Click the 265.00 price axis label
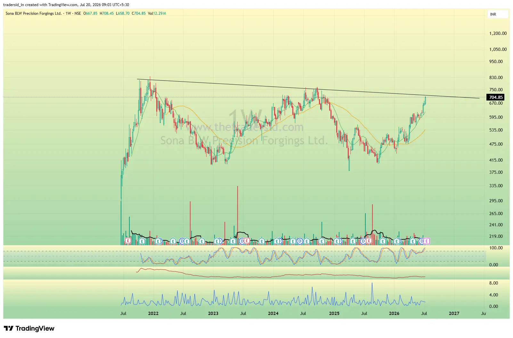The width and height of the screenshot is (513, 338). [x=496, y=213]
